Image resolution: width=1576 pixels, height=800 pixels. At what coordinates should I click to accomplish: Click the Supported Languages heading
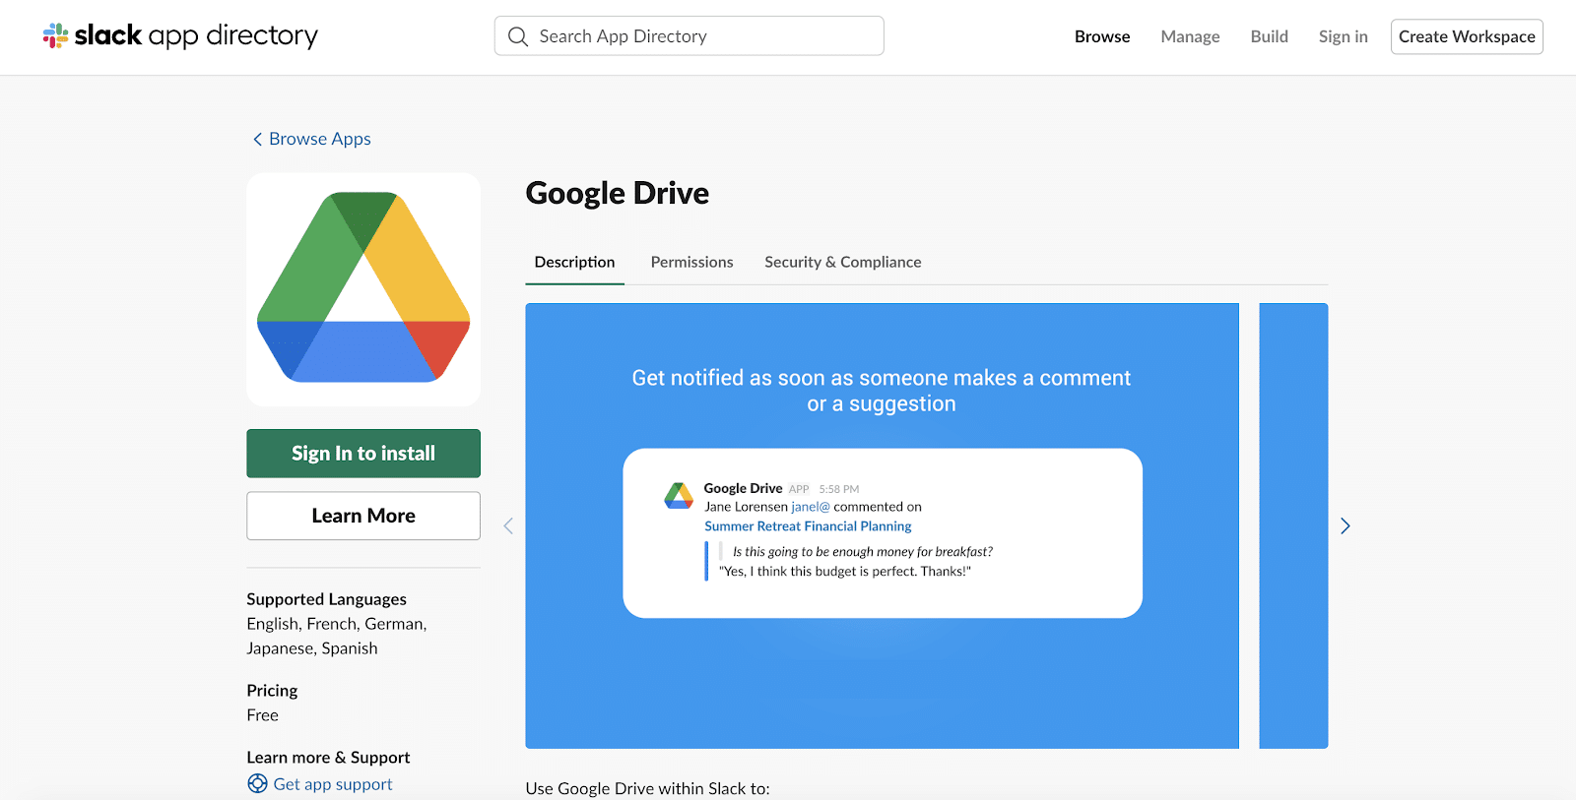pyautogui.click(x=326, y=599)
